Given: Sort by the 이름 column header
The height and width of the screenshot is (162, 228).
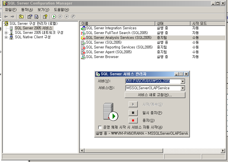Looking at the screenshot, I should pos(117,23).
